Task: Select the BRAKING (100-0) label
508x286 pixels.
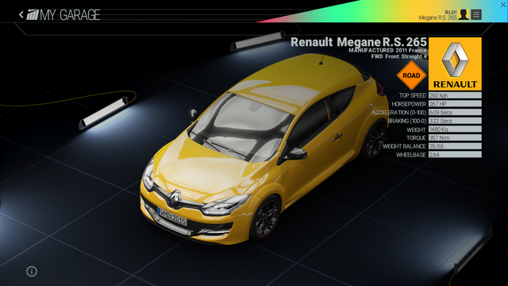Action: [407, 121]
